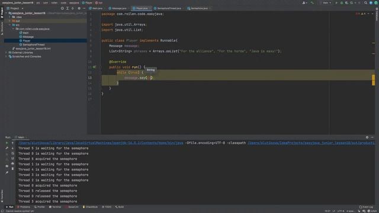Collapse the com.rollen.code.easyjava package
The width and height of the screenshot is (379, 213).
(13, 29)
